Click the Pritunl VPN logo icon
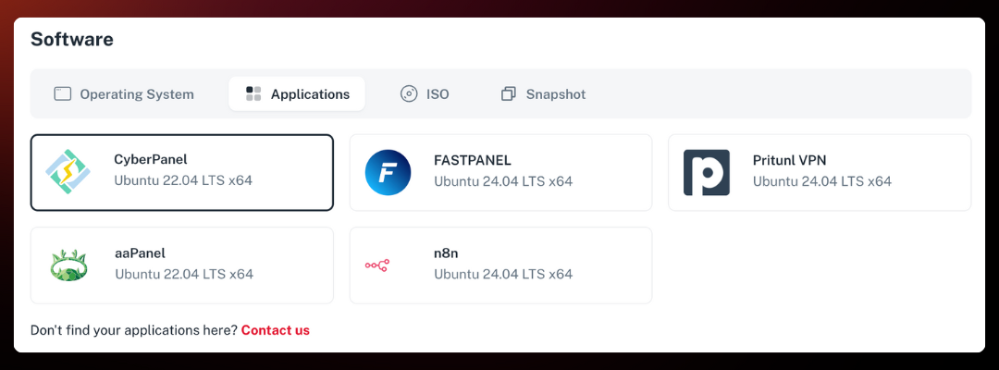The width and height of the screenshot is (999, 370). (707, 172)
